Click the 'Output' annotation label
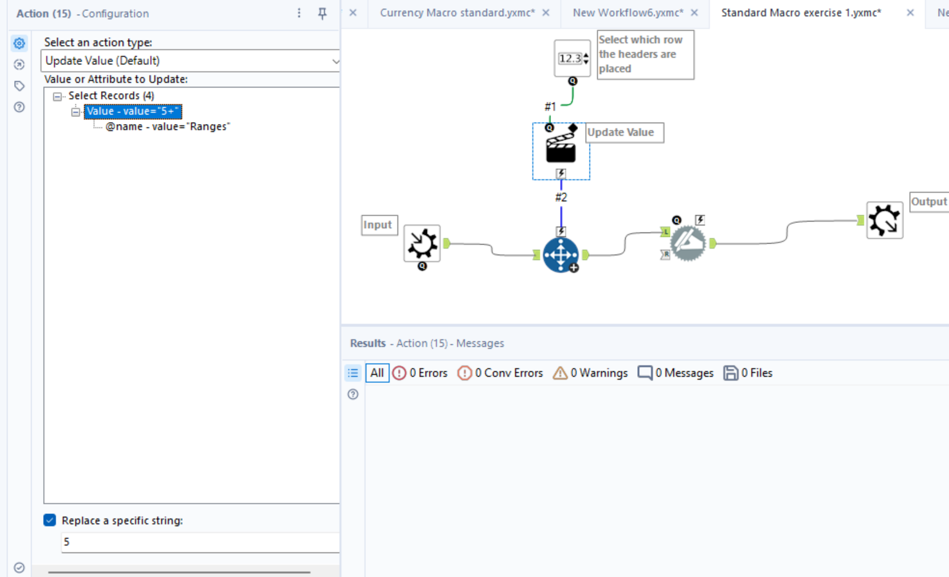Screen dimensions: 949x577 930,202
